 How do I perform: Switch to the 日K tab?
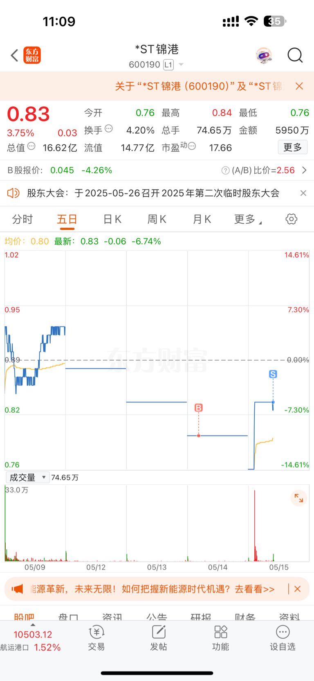coord(112,220)
